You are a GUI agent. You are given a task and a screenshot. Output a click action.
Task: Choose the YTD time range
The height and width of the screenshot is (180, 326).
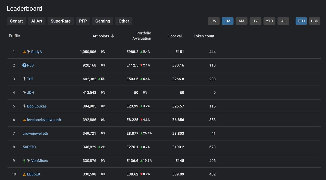click(269, 21)
